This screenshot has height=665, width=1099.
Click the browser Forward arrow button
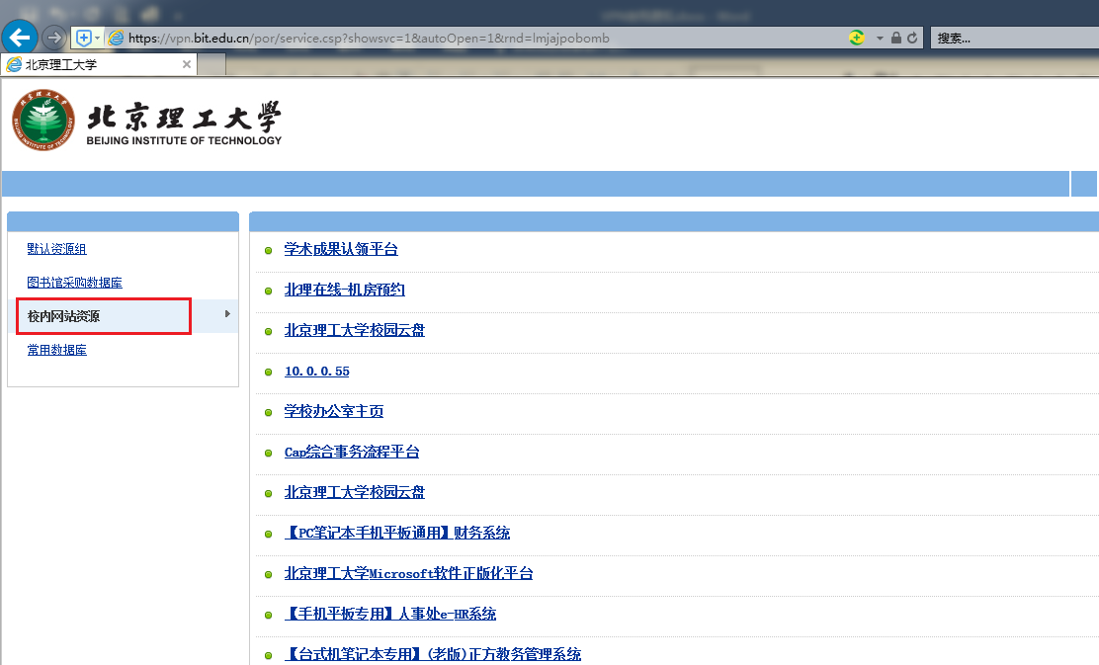54,38
